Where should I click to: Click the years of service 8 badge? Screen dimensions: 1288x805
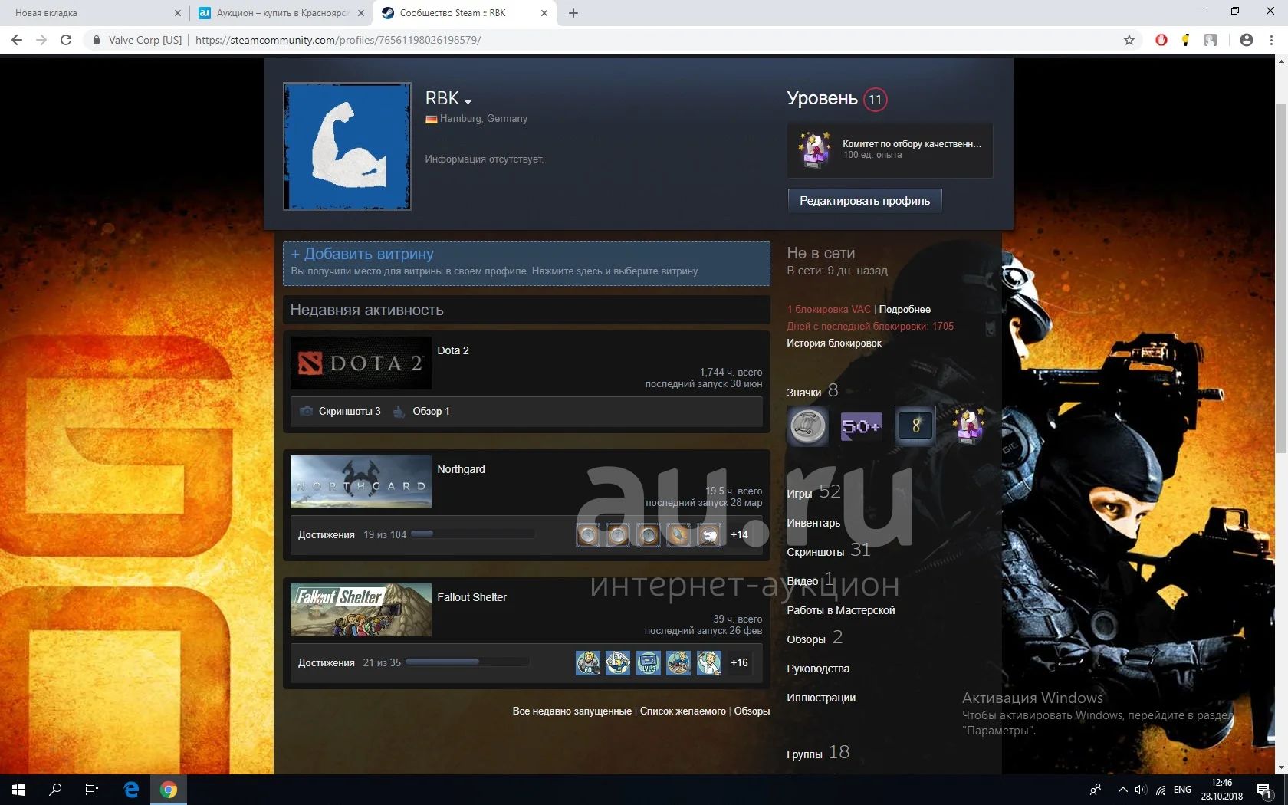[915, 426]
